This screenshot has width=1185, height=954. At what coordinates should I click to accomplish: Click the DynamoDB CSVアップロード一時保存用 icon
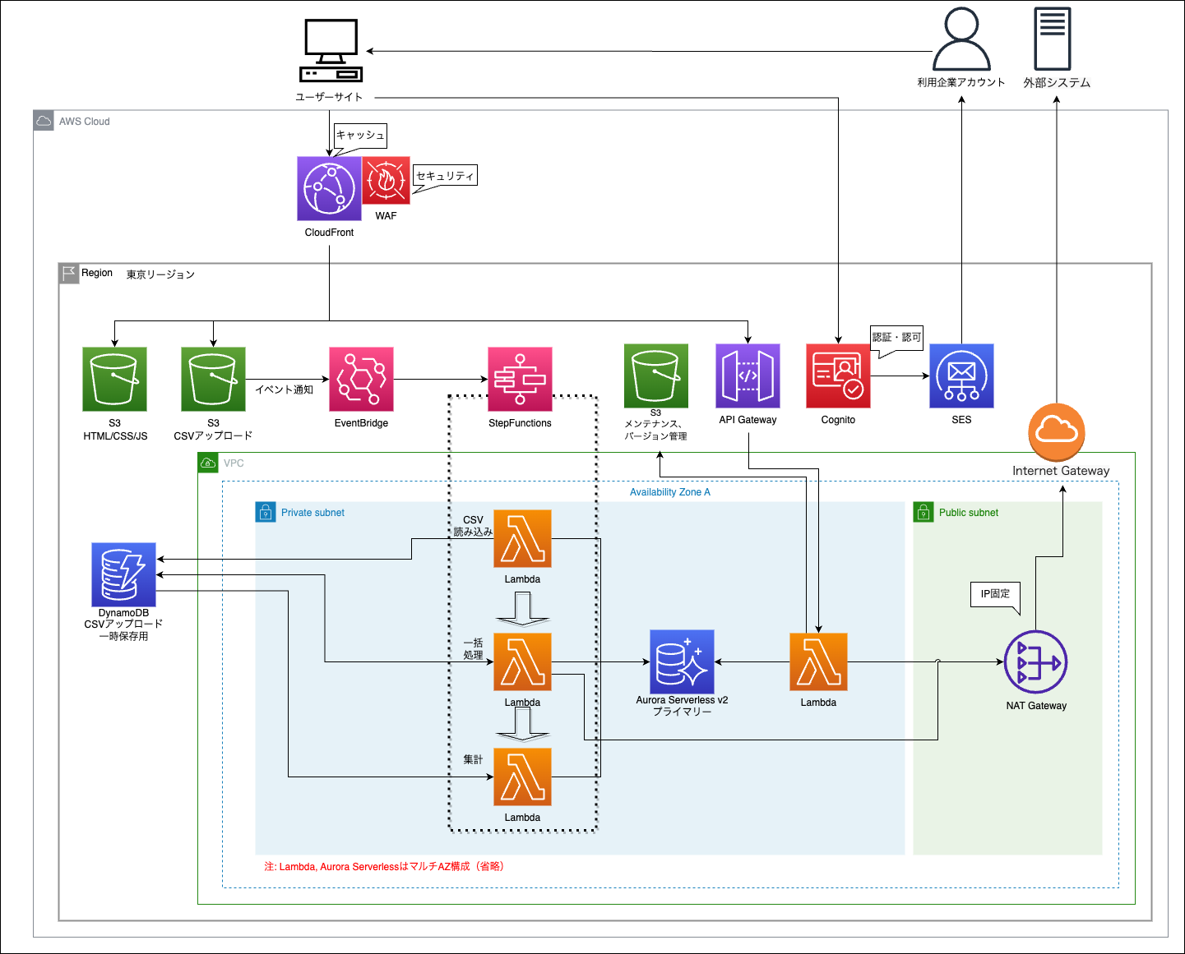coord(123,575)
